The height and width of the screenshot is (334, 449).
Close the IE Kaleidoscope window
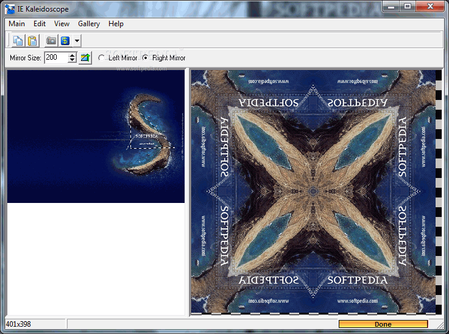tap(430, 6)
